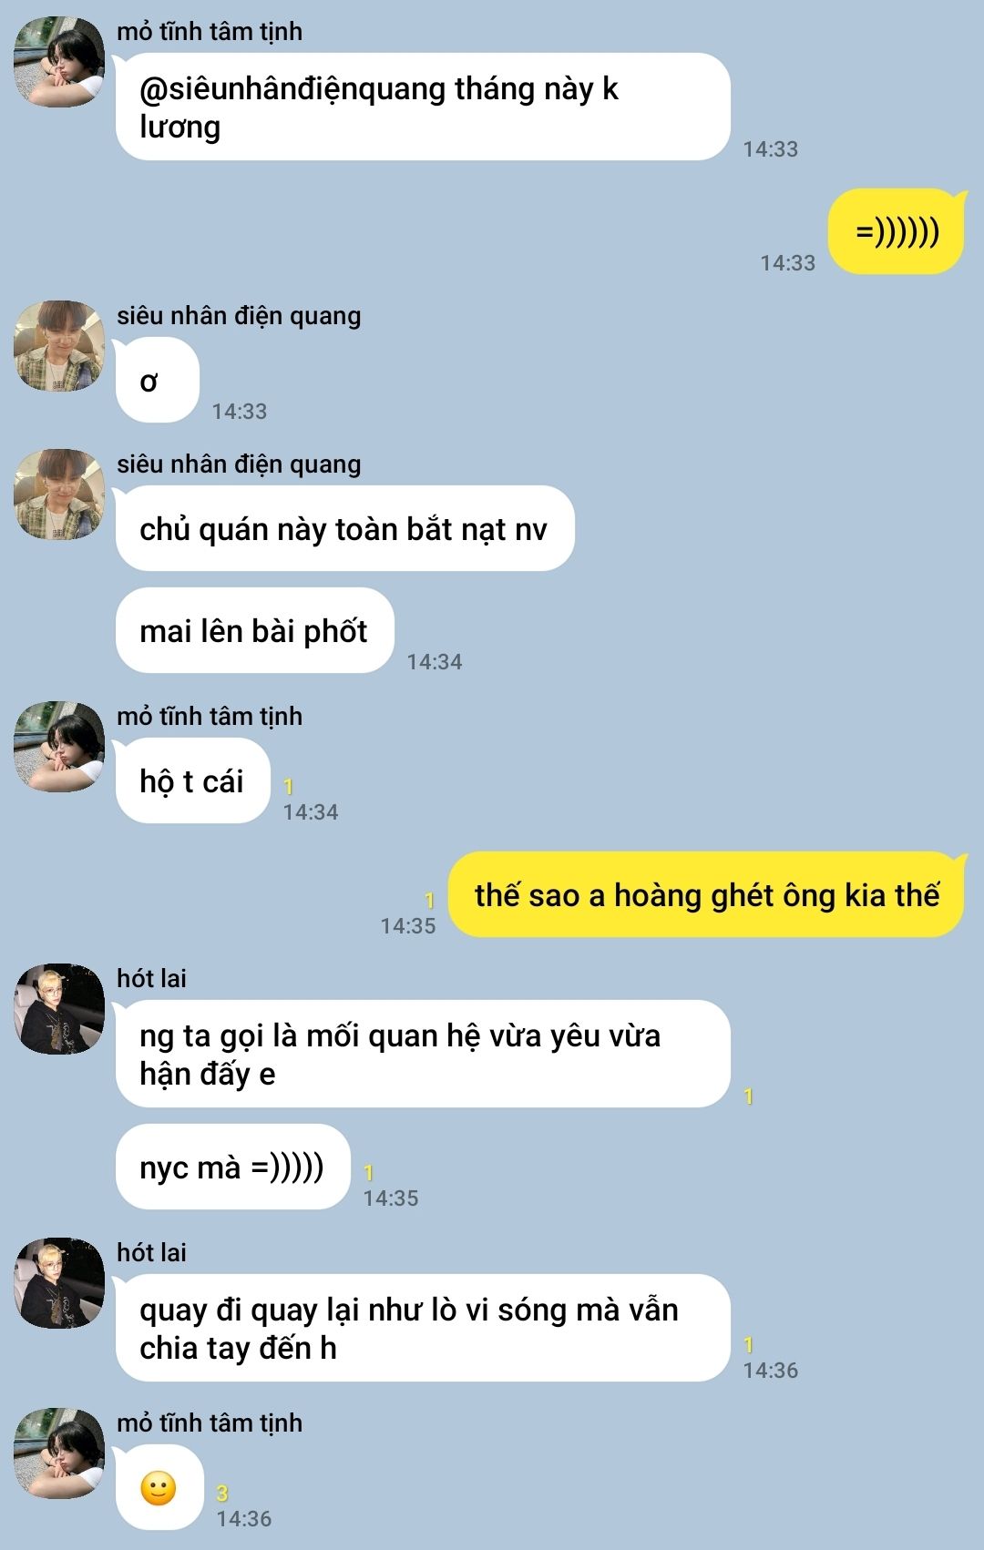The height and width of the screenshot is (1550, 984).
Task: Tap 'quay đi quay lại như lò vi sóng' bubble
Action: (423, 1328)
